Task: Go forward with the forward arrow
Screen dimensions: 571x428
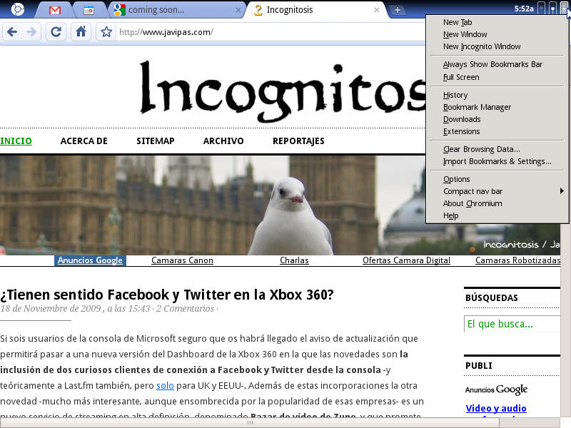Action: click(x=31, y=32)
